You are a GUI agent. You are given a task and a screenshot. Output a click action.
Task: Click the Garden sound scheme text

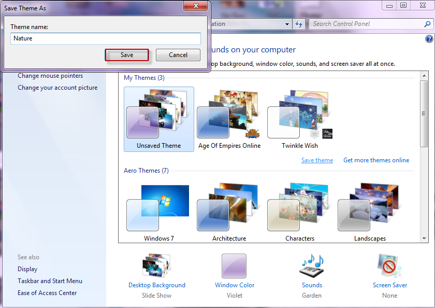pyautogui.click(x=312, y=296)
